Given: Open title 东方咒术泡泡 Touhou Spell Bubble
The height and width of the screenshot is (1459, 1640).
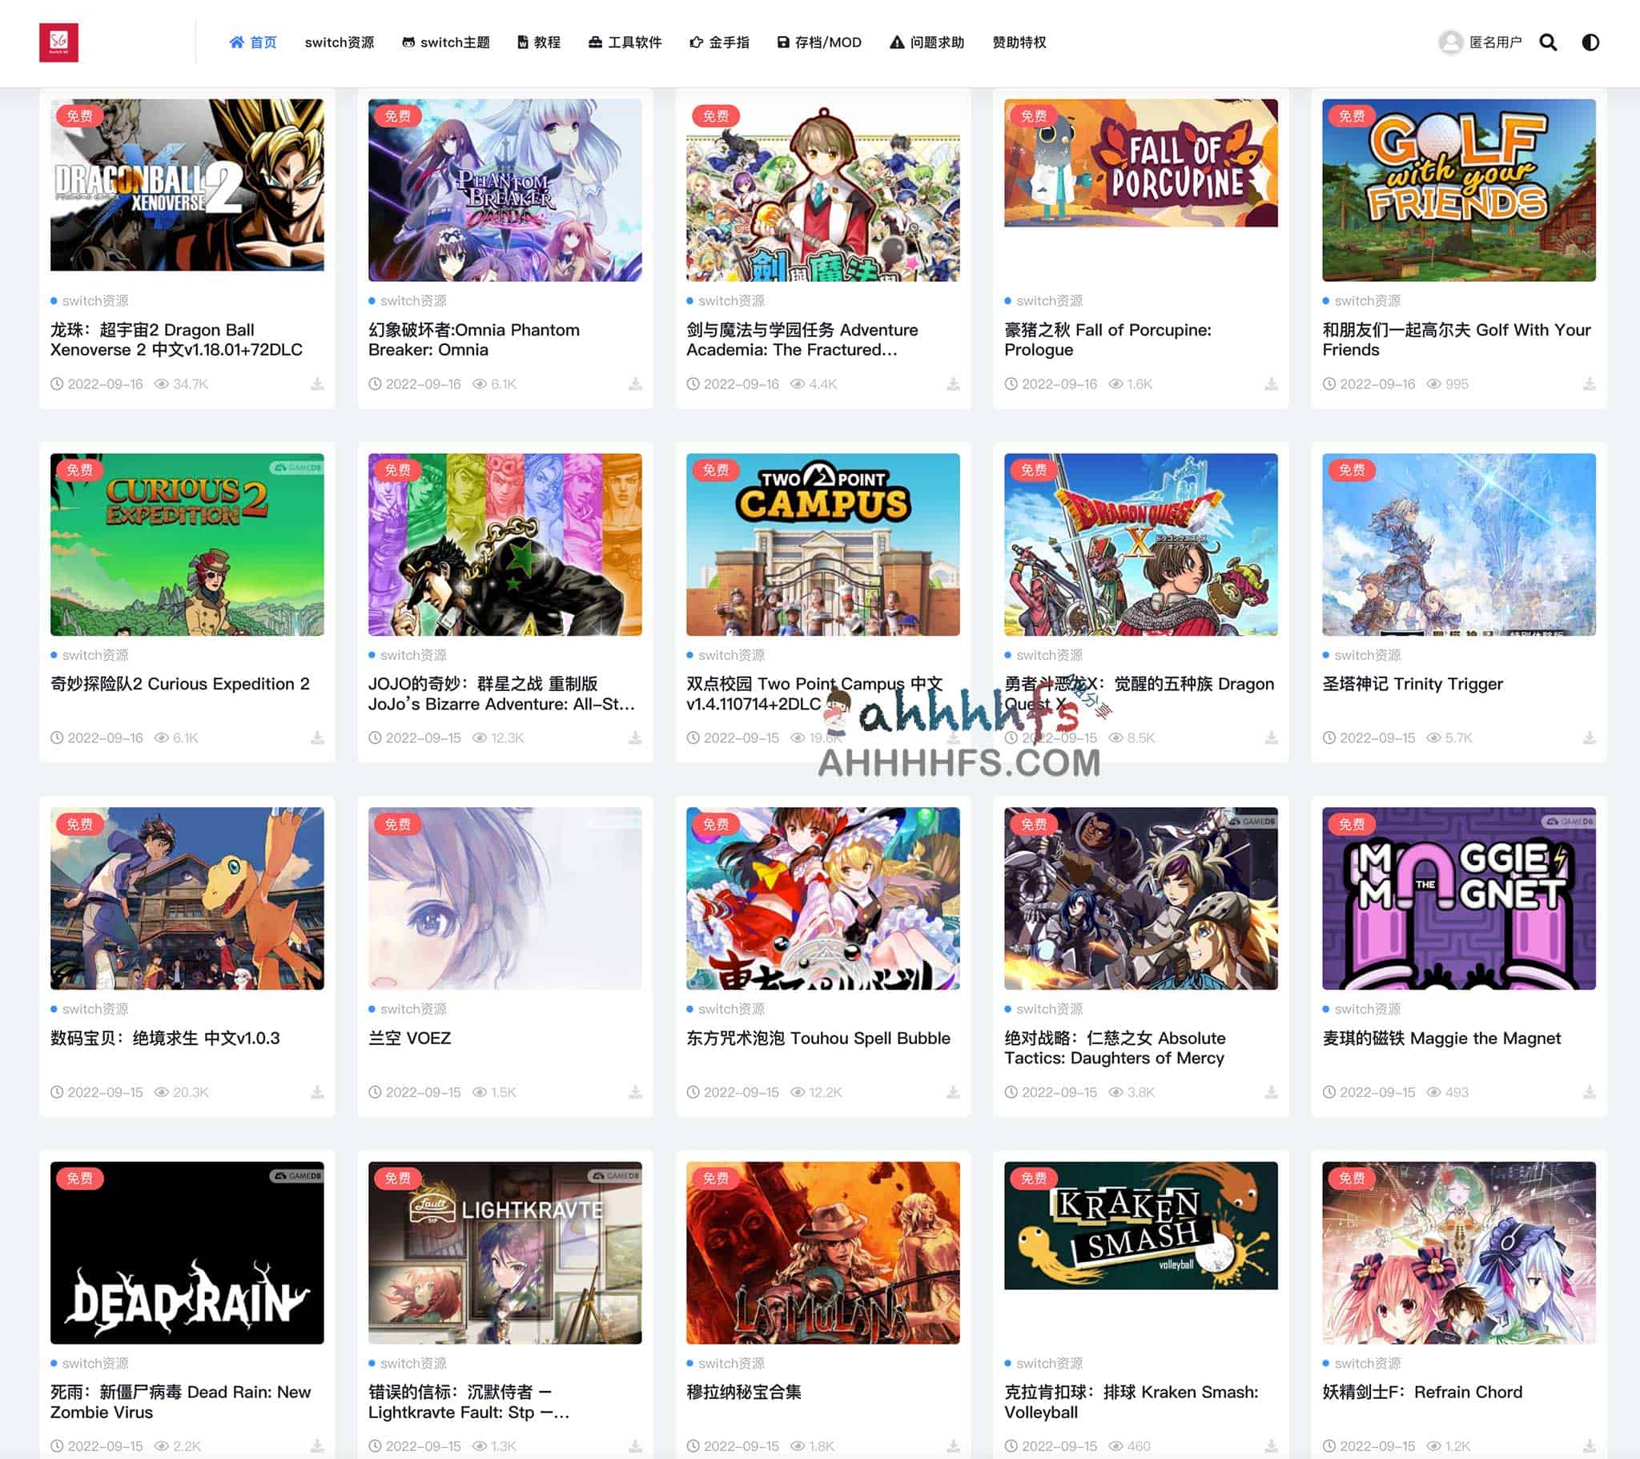Looking at the screenshot, I should [x=818, y=1039].
